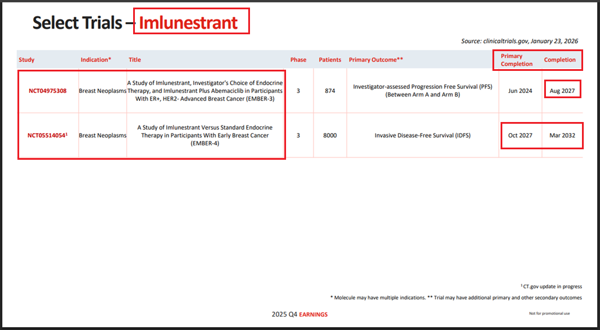Click the clinicaltrials.gov source citation

point(519,41)
